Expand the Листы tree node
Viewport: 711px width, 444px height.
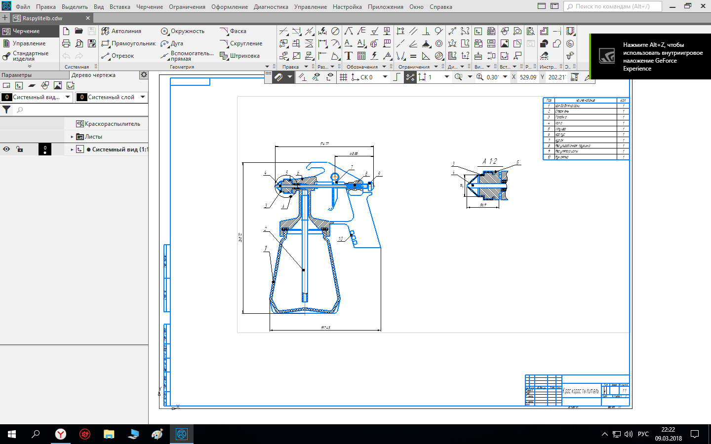click(x=72, y=137)
